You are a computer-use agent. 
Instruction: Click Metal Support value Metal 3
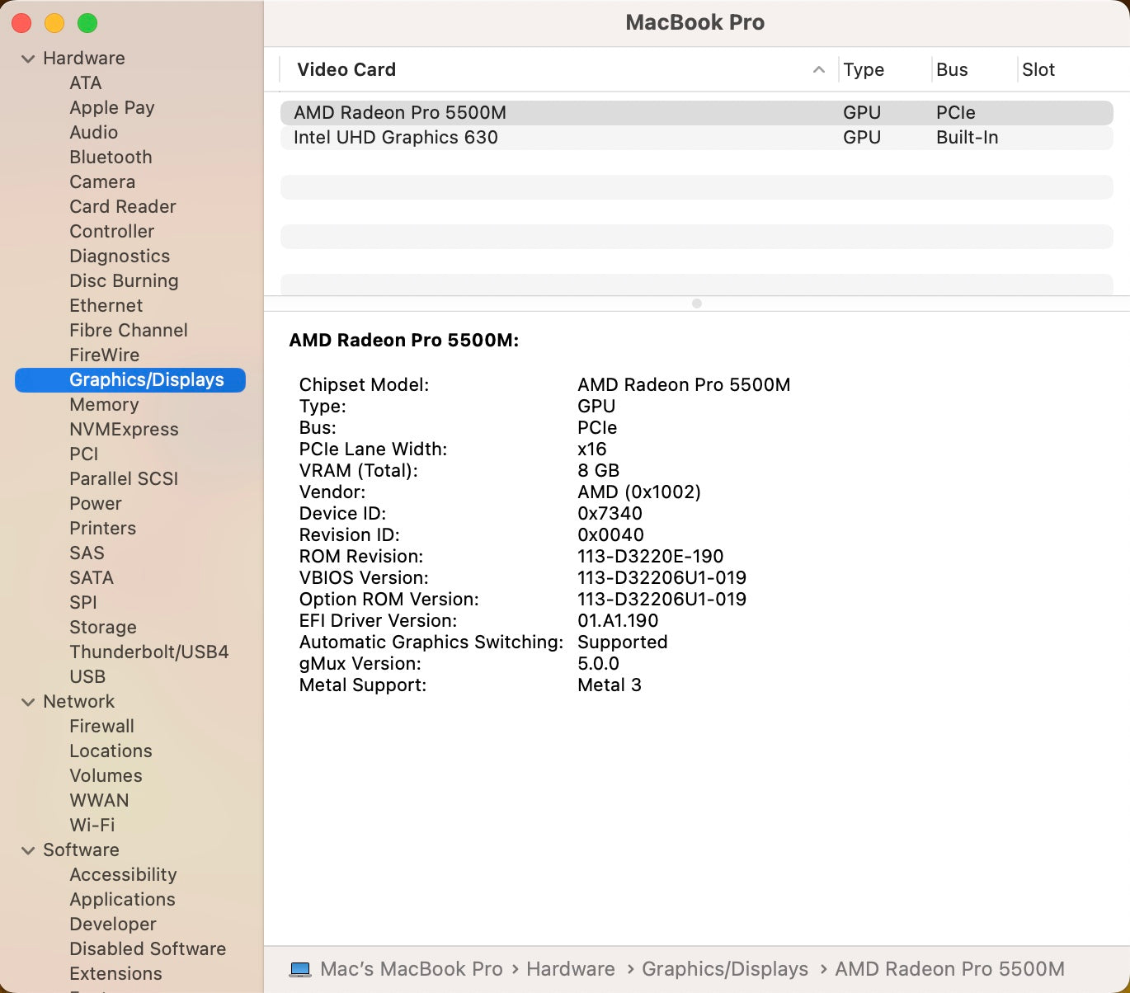click(610, 685)
